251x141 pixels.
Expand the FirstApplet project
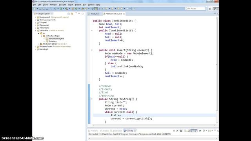tap(36, 25)
